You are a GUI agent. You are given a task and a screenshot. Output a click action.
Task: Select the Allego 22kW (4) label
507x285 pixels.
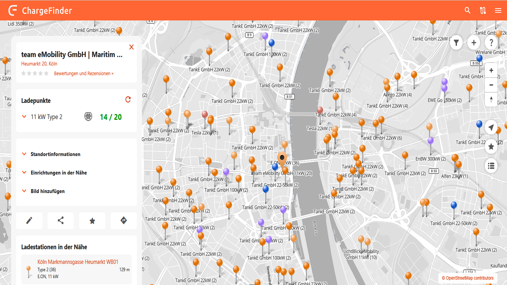coord(397,95)
